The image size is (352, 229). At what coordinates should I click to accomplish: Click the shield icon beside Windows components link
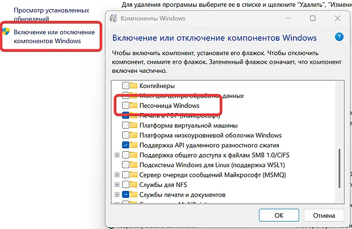(6, 32)
